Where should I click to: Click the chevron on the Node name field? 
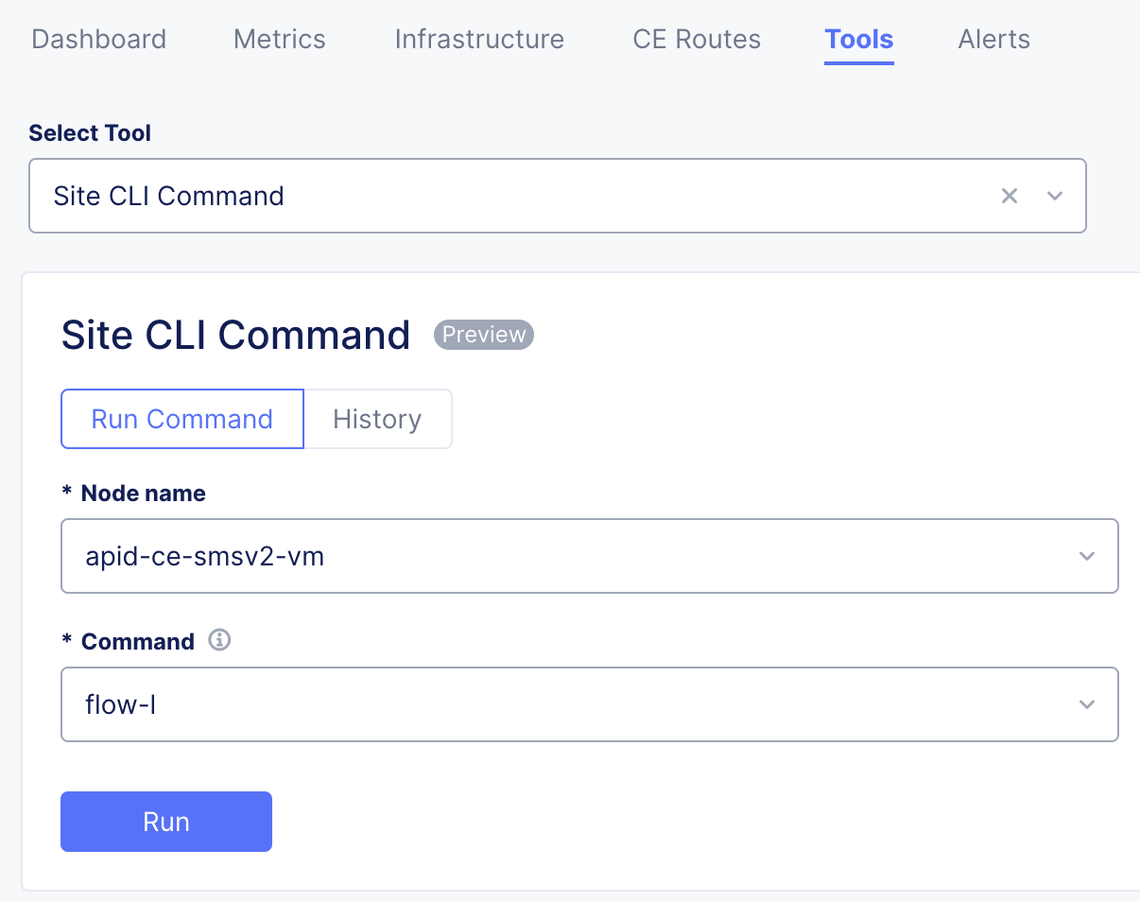pos(1087,556)
